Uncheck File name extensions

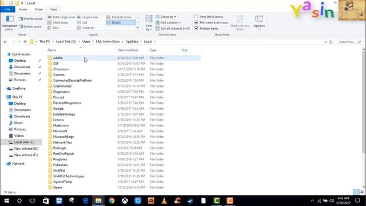(196, 22)
